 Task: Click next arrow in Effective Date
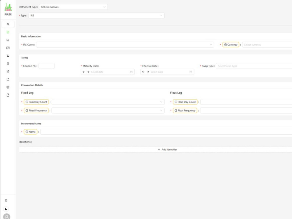click(148, 72)
